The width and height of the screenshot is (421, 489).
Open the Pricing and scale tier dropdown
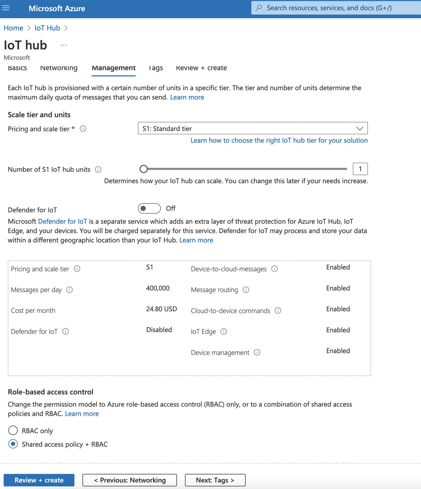(253, 128)
